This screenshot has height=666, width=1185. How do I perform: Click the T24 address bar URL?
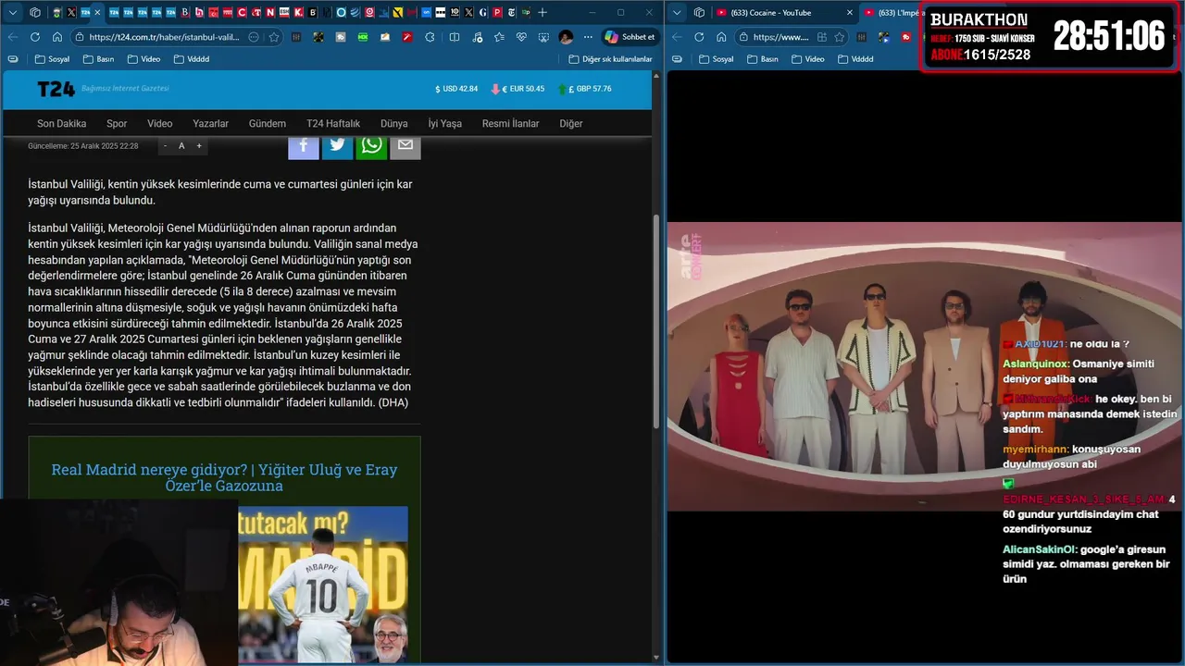pyautogui.click(x=165, y=37)
